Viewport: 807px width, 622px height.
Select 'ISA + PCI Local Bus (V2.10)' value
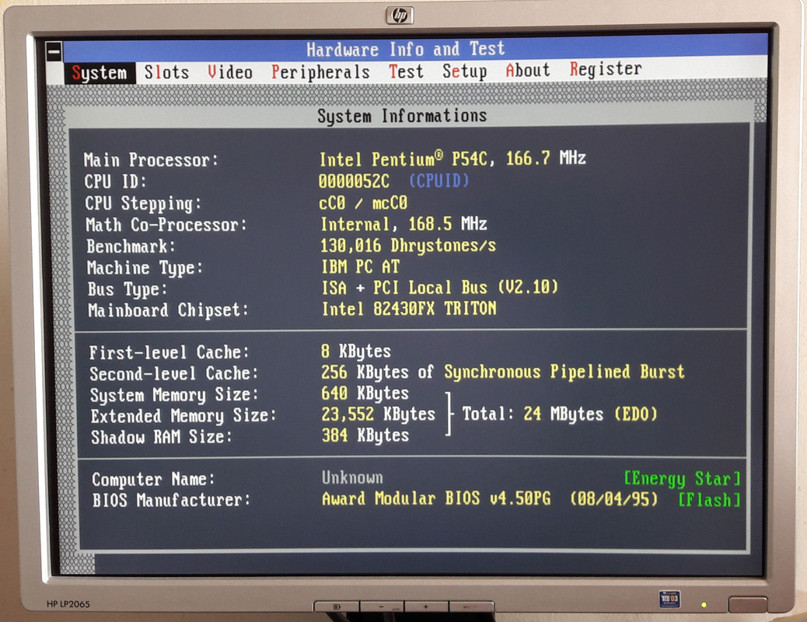pyautogui.click(x=440, y=288)
